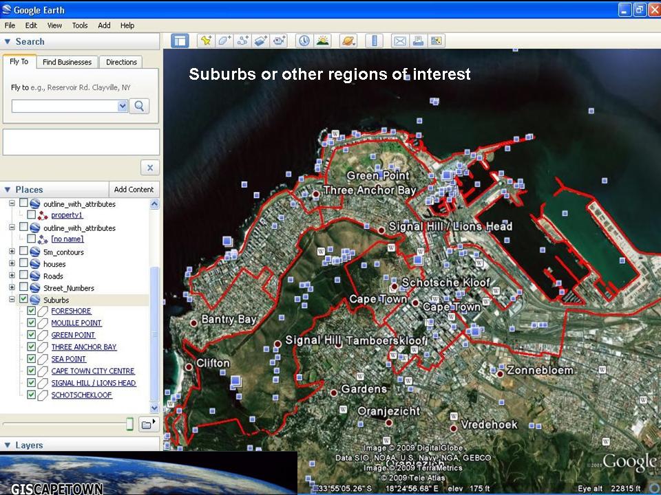Click the property1 link
The image size is (661, 495).
click(x=67, y=215)
